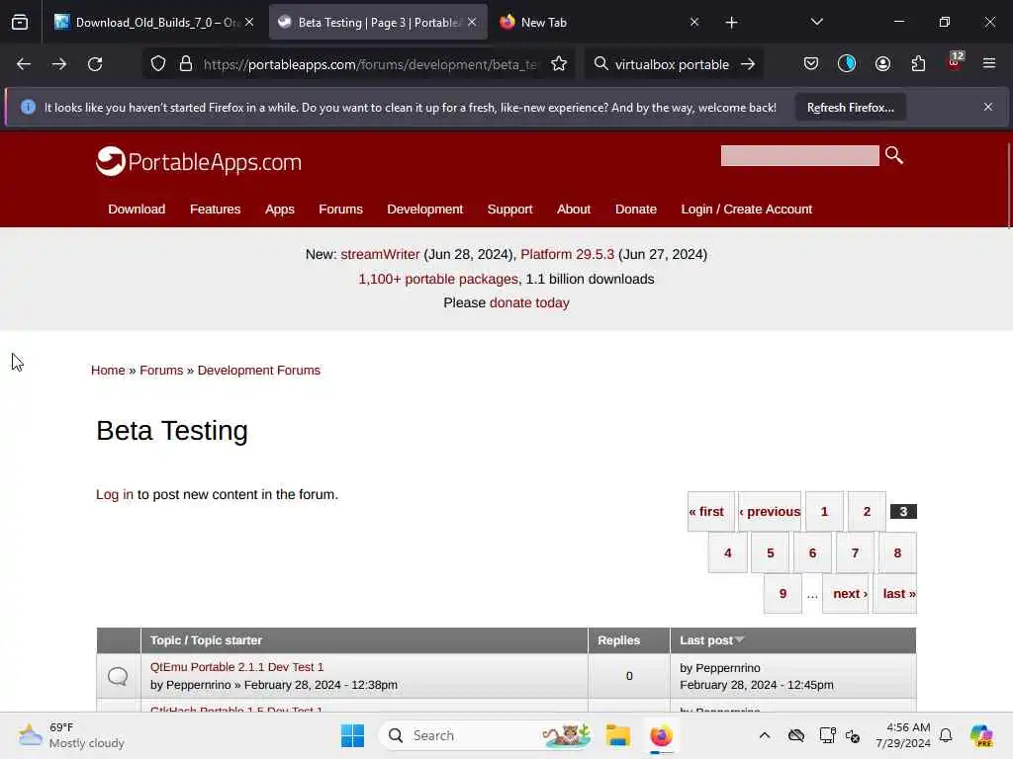Open QtEmu Portable 2.1.1 Dev Test 1 topic
The width and height of the screenshot is (1013, 759).
pyautogui.click(x=236, y=667)
